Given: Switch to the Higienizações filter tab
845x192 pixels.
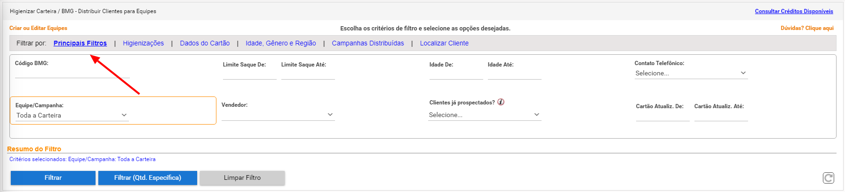Looking at the screenshot, I should pos(143,43).
